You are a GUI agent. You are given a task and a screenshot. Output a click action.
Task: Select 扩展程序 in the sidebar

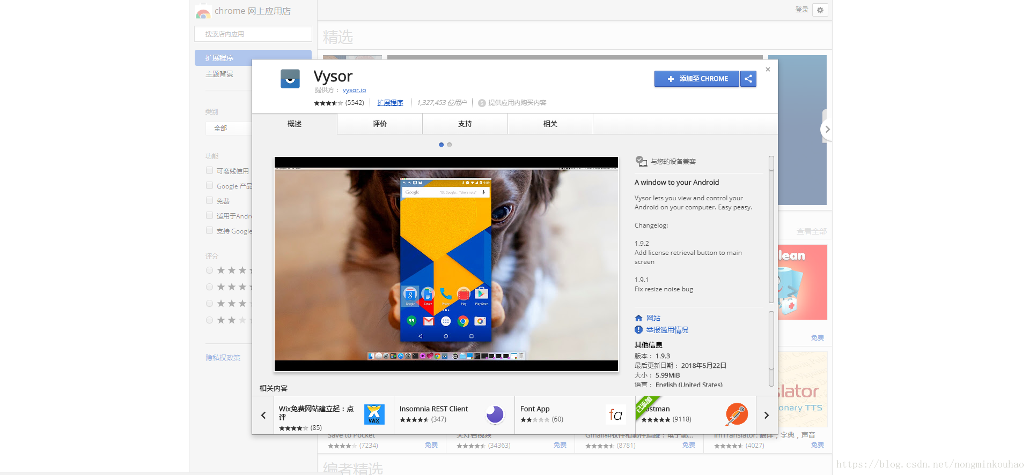pos(253,58)
